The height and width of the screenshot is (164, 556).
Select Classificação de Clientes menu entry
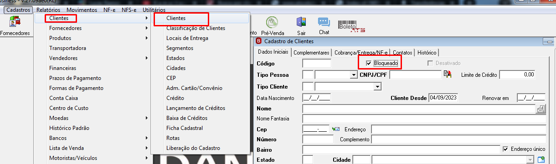tap(196, 28)
